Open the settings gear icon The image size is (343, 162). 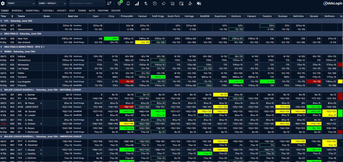(3, 3)
